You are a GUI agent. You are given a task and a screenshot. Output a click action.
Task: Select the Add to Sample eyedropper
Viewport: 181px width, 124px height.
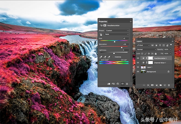(105, 57)
